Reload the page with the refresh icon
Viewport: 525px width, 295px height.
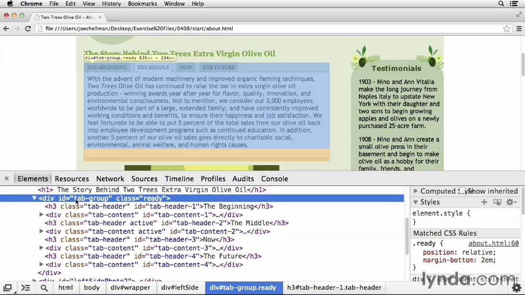coord(28,29)
